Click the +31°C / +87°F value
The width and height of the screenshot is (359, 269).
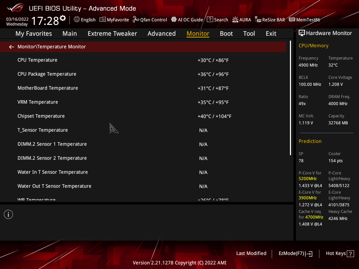tap(213, 88)
